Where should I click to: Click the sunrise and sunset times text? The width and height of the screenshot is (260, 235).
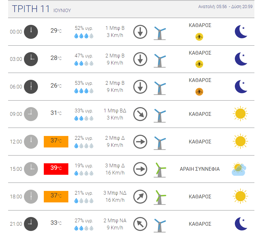225,7
